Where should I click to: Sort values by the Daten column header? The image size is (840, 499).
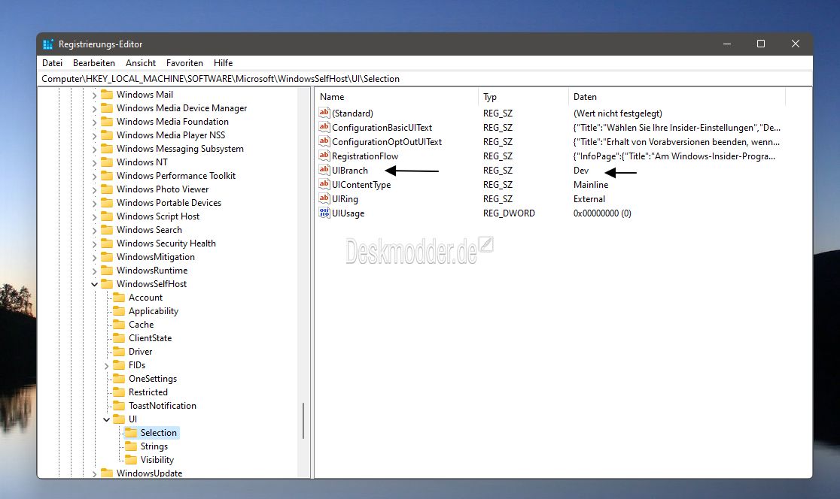[677, 97]
